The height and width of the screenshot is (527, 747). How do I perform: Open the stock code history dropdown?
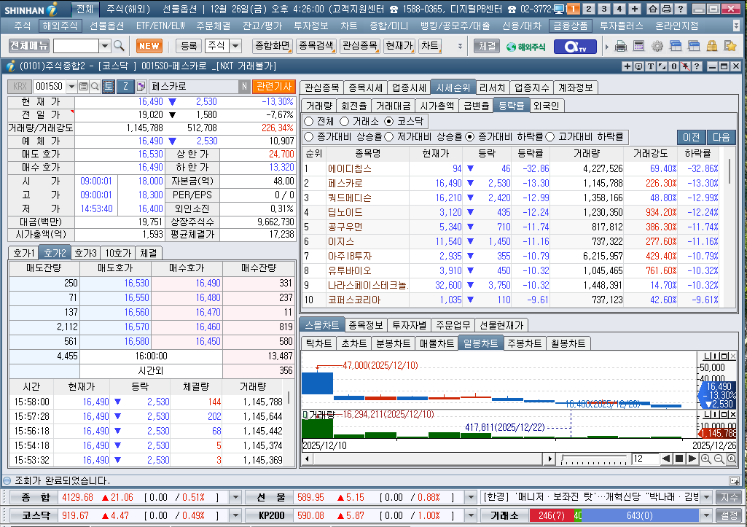pos(71,86)
